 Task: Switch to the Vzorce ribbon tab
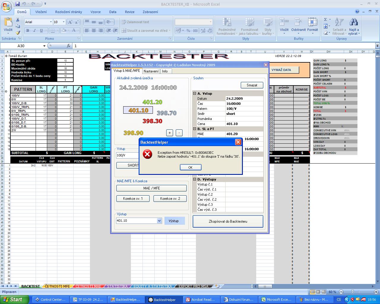(x=96, y=12)
